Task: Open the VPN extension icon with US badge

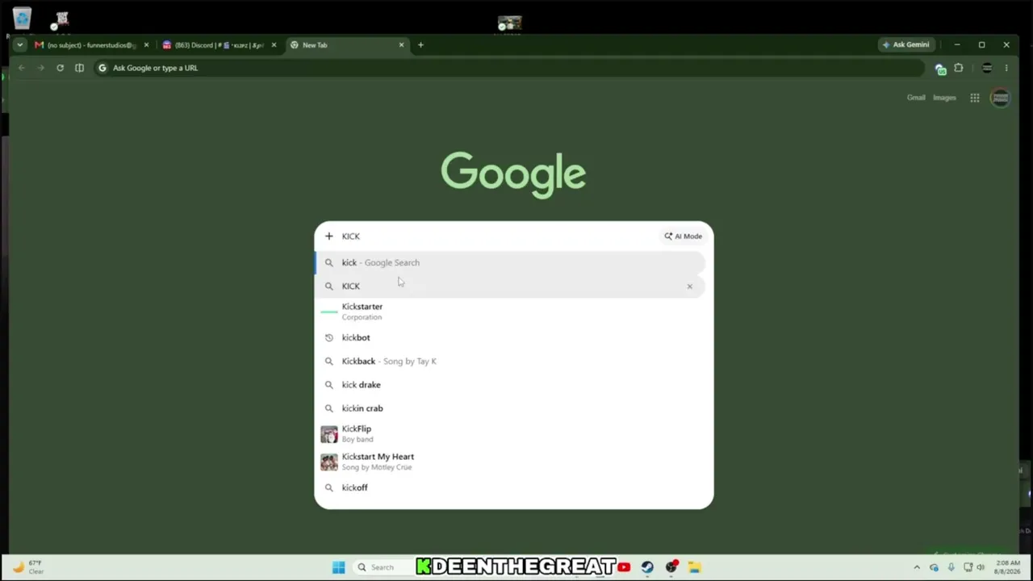Action: tap(940, 69)
